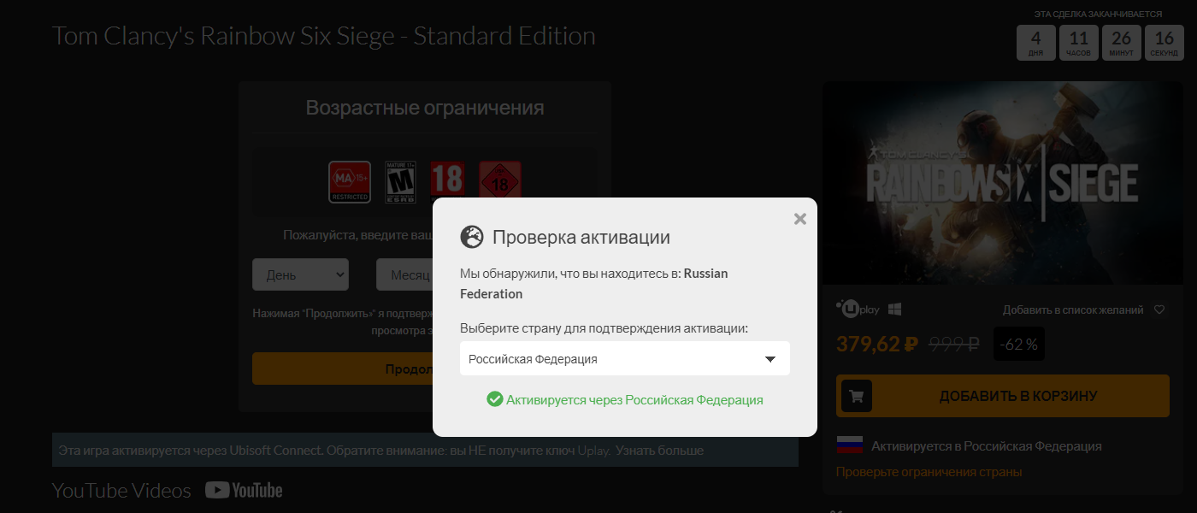Click the -62% discount badge
This screenshot has height=513, width=1197.
1018,345
